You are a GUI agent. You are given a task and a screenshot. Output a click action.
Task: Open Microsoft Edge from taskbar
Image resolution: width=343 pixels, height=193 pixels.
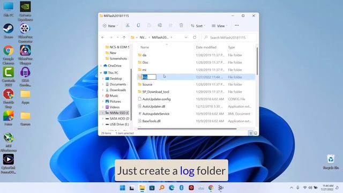(x=171, y=188)
